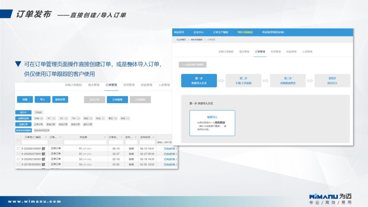Open the 发布时间 column dropdown arrow
Viewport: 368px width, 207px height.
click(x=153, y=137)
